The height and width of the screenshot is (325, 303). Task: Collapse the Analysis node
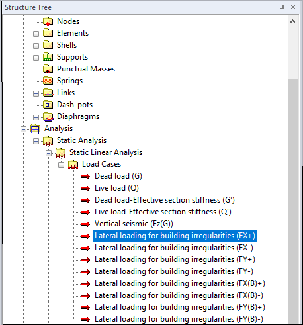23,129
